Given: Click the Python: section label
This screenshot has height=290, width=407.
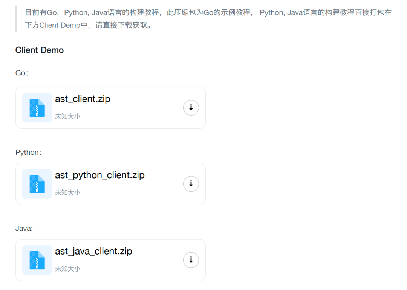Looking at the screenshot, I should coord(28,152).
